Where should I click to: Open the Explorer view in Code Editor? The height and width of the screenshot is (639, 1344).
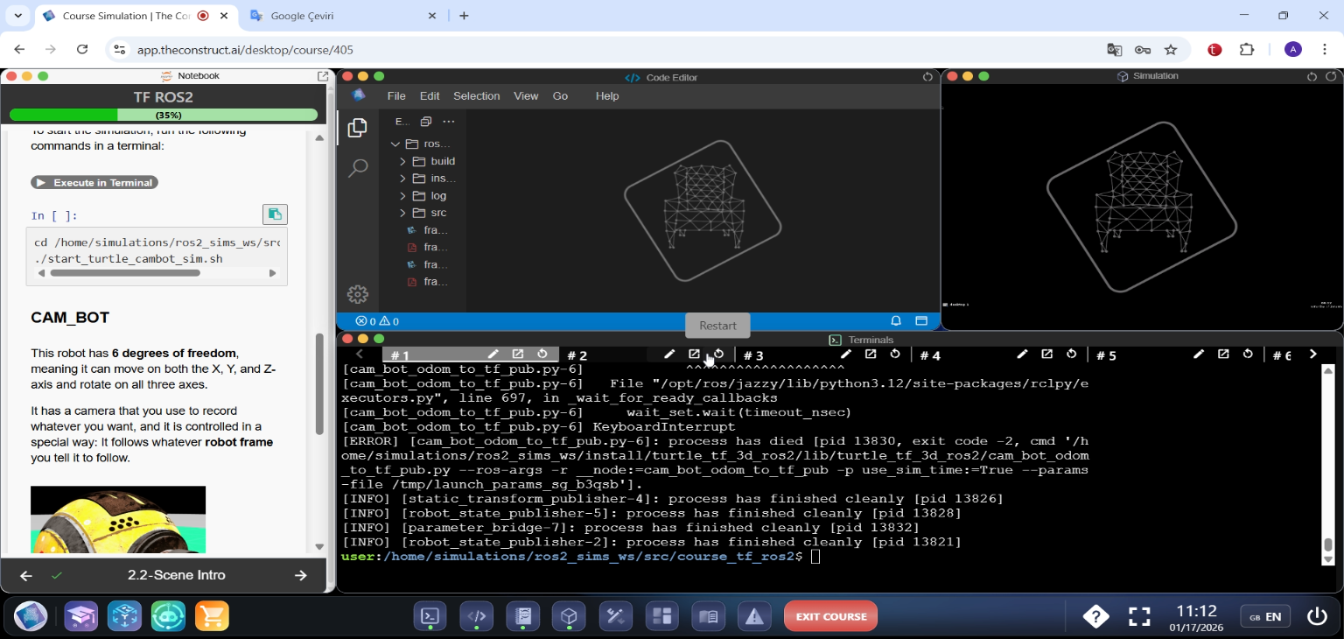(x=357, y=128)
